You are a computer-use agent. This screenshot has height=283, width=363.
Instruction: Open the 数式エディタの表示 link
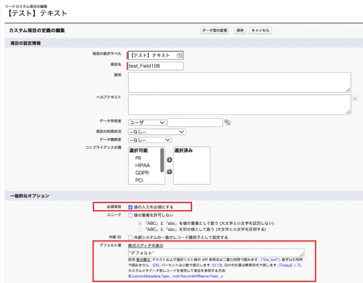(147, 245)
